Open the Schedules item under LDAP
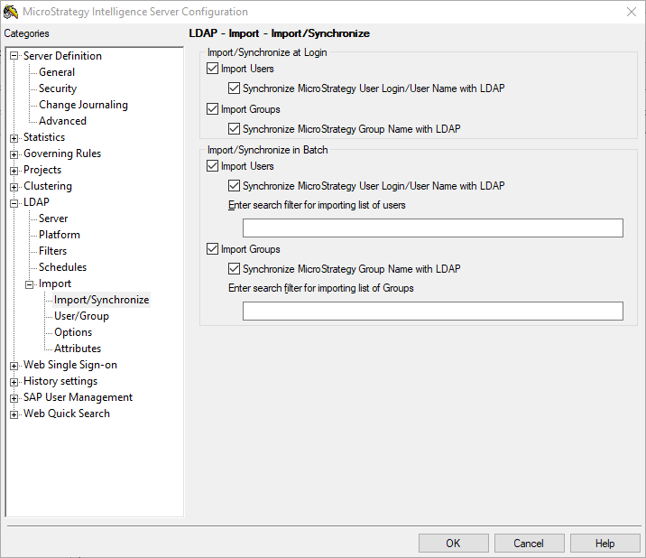The image size is (646, 558). pyautogui.click(x=62, y=267)
